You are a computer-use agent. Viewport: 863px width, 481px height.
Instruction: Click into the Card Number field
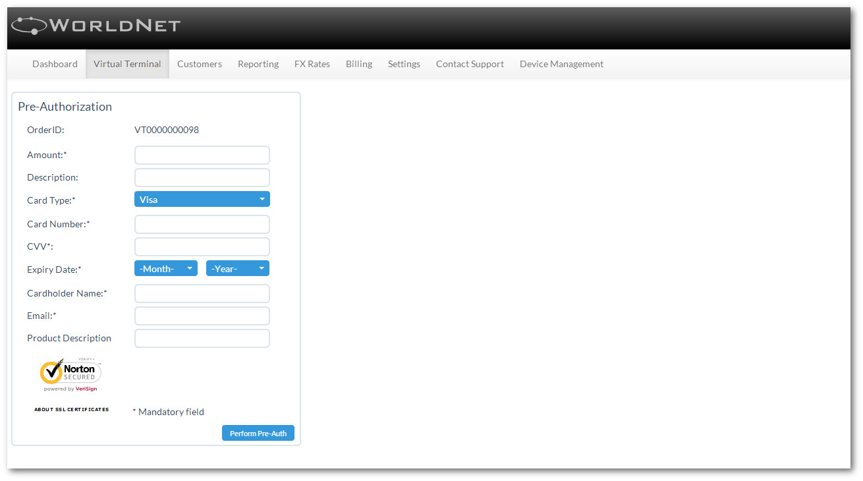(x=202, y=224)
